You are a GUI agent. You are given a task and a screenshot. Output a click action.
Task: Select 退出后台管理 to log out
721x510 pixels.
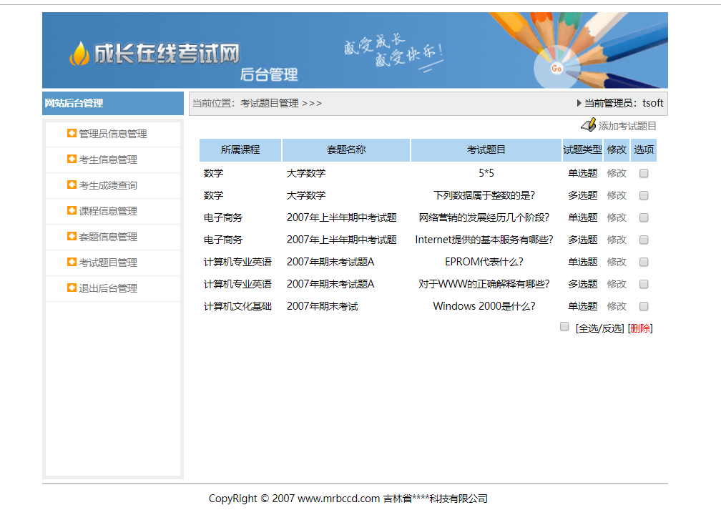108,288
